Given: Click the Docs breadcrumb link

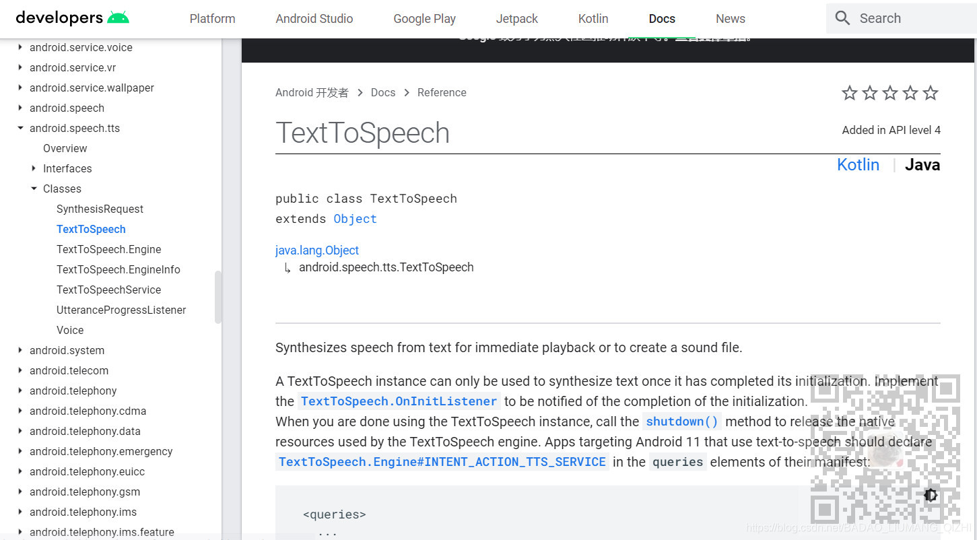Looking at the screenshot, I should pos(383,92).
